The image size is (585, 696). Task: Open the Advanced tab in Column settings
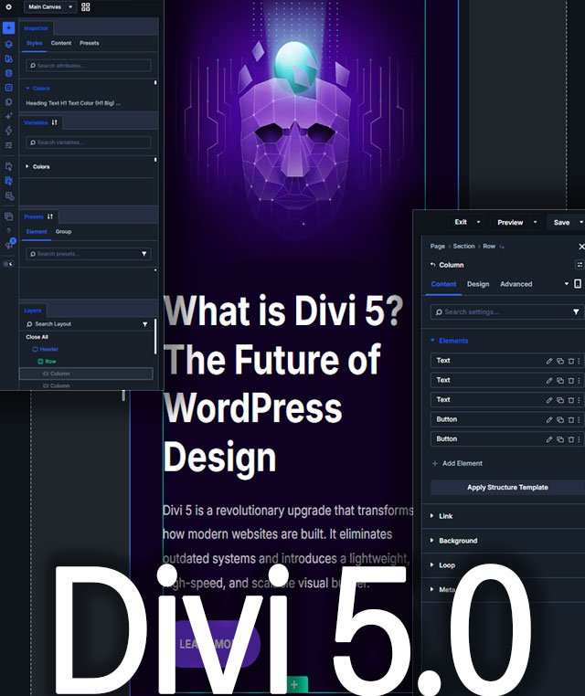[516, 284]
